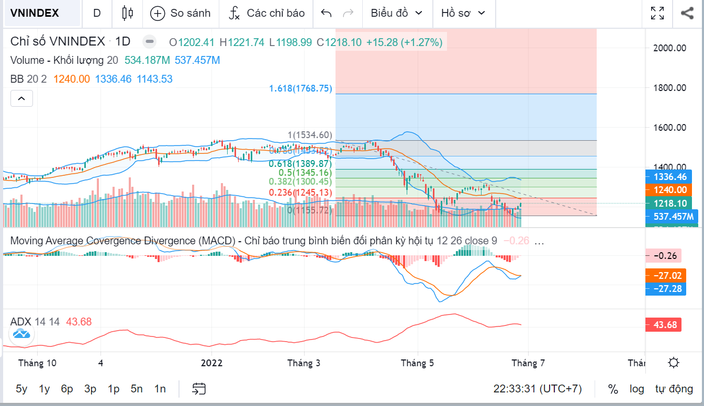Click the 1800.00 price scale label

669,88
